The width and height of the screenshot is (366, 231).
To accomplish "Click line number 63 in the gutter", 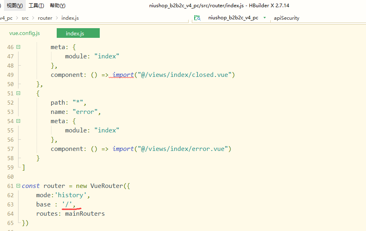I will pyautogui.click(x=10, y=204).
